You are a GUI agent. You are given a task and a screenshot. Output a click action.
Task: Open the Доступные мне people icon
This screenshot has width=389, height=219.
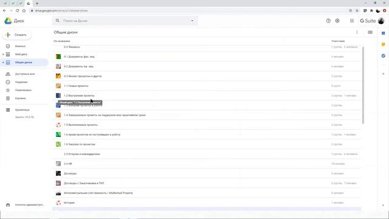[x=8, y=74]
